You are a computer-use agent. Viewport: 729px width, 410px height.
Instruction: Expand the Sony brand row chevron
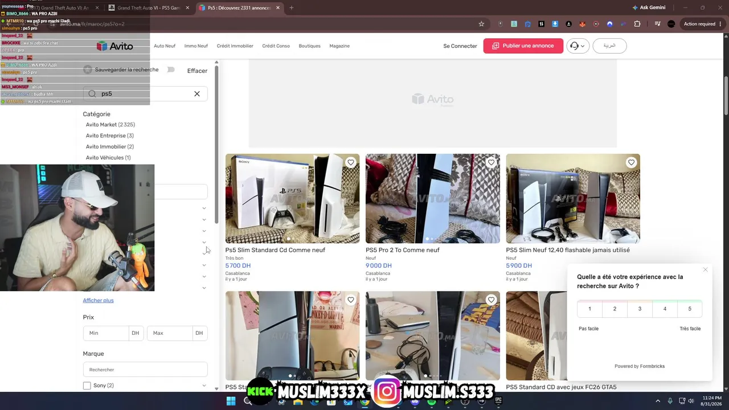pos(204,386)
